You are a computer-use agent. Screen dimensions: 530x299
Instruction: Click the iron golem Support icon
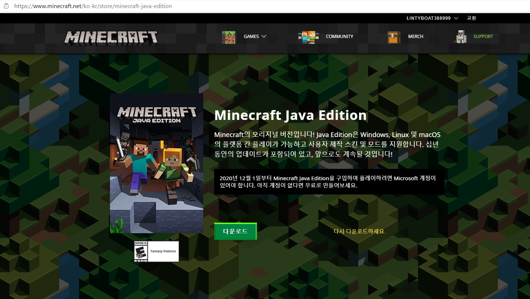461,37
